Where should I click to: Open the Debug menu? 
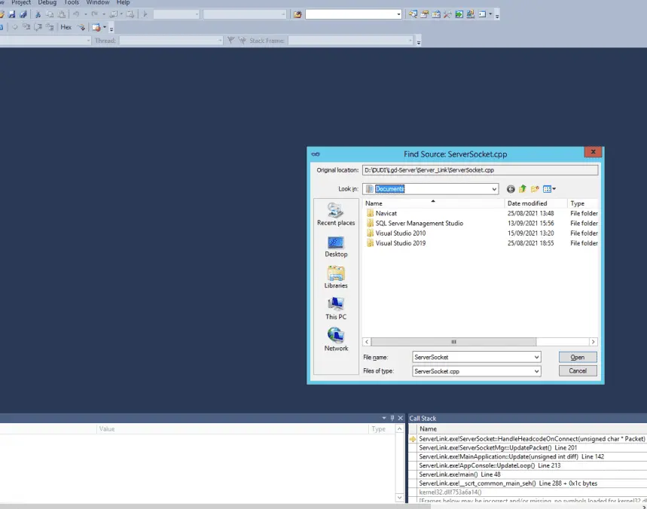point(47,2)
